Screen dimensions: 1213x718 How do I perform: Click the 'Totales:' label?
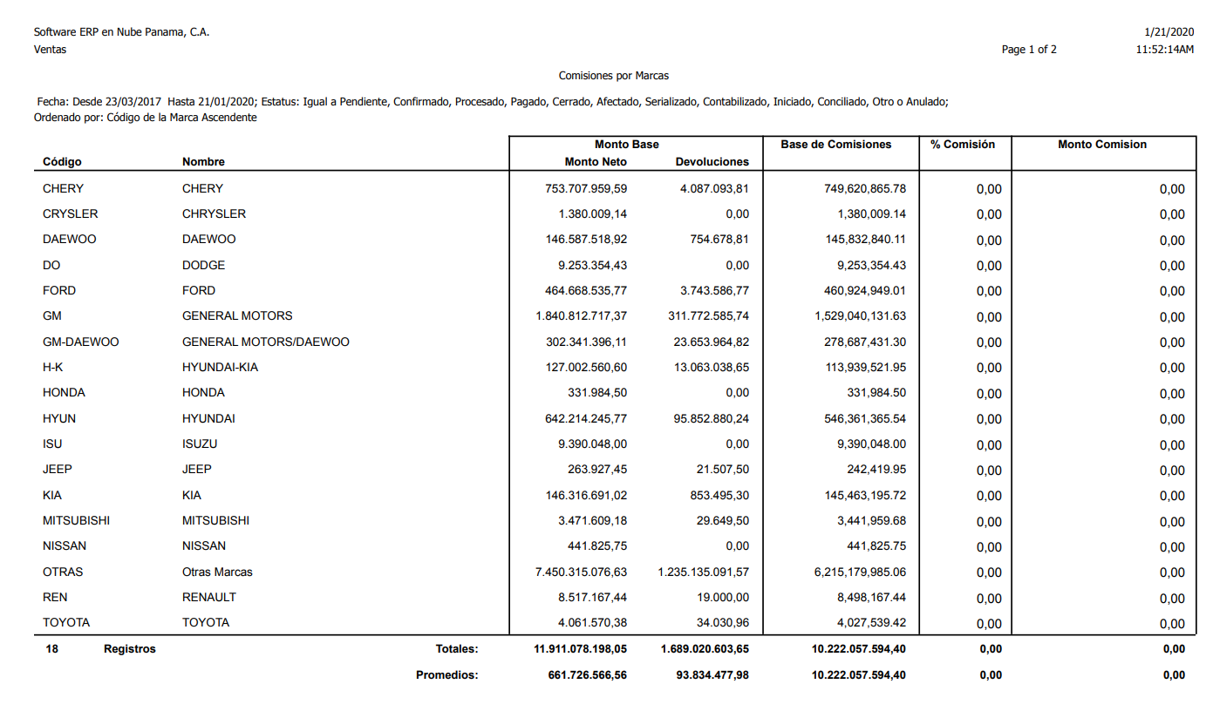click(x=457, y=649)
